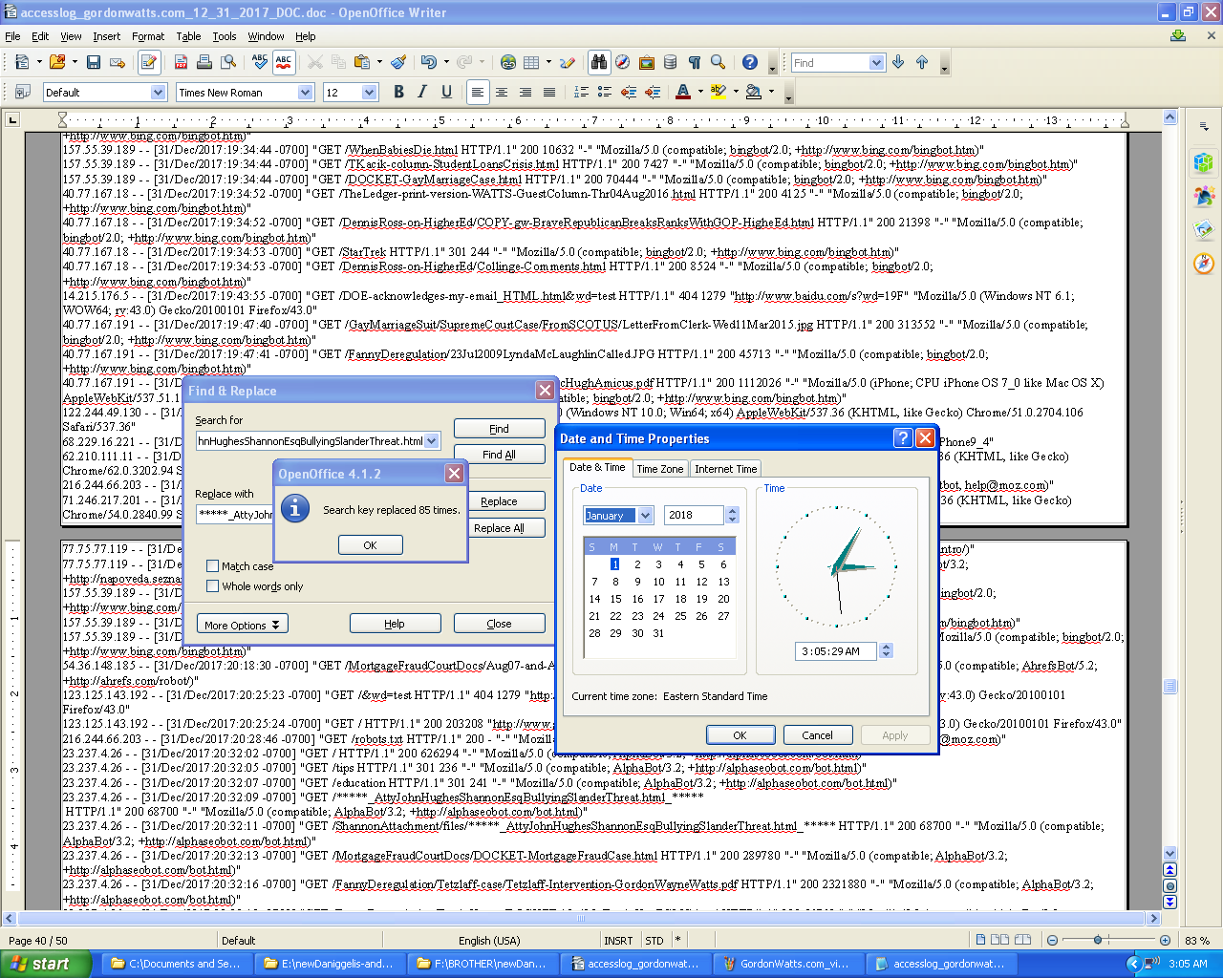Open the January month dropdown
1223x978 pixels.
(x=645, y=516)
